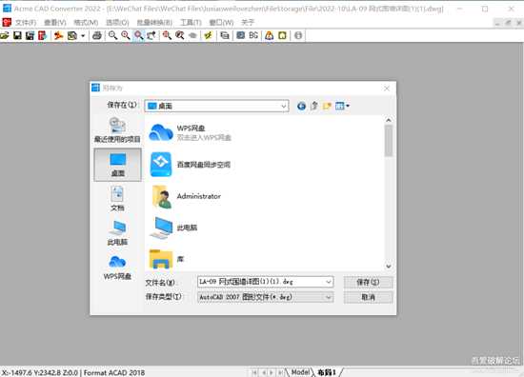This screenshot has height=377, width=524.
Task: Click the orange convert icon in toolbar
Action: (x=59, y=35)
